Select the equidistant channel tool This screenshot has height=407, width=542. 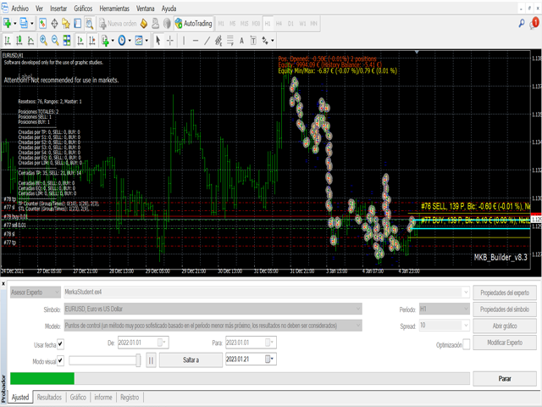coord(218,41)
